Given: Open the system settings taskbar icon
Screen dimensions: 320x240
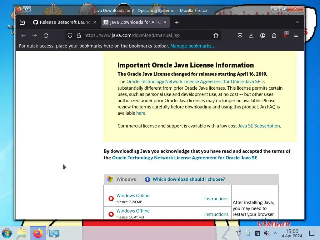Looking at the screenshot, I should point(54,233).
